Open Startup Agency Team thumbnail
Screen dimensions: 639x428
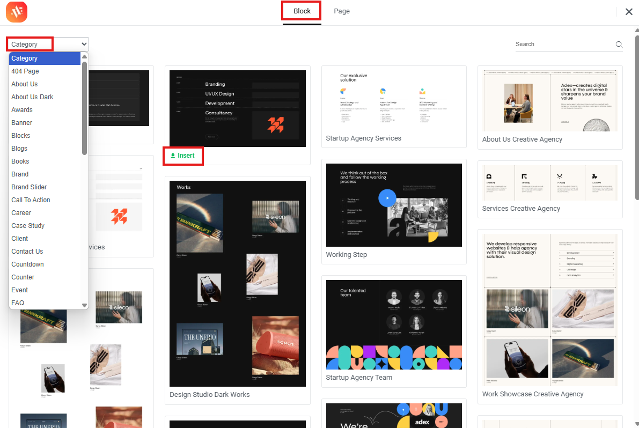(394, 324)
